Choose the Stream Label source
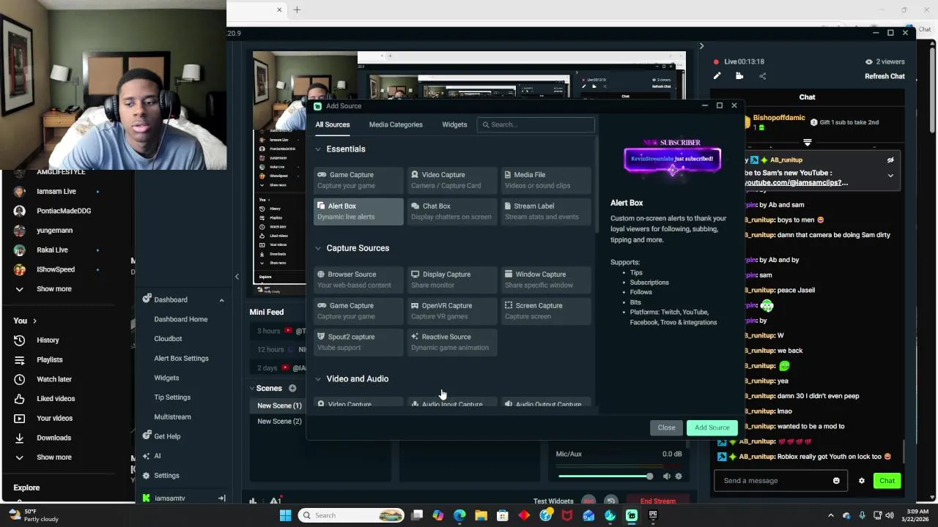The image size is (938, 527). point(546,212)
